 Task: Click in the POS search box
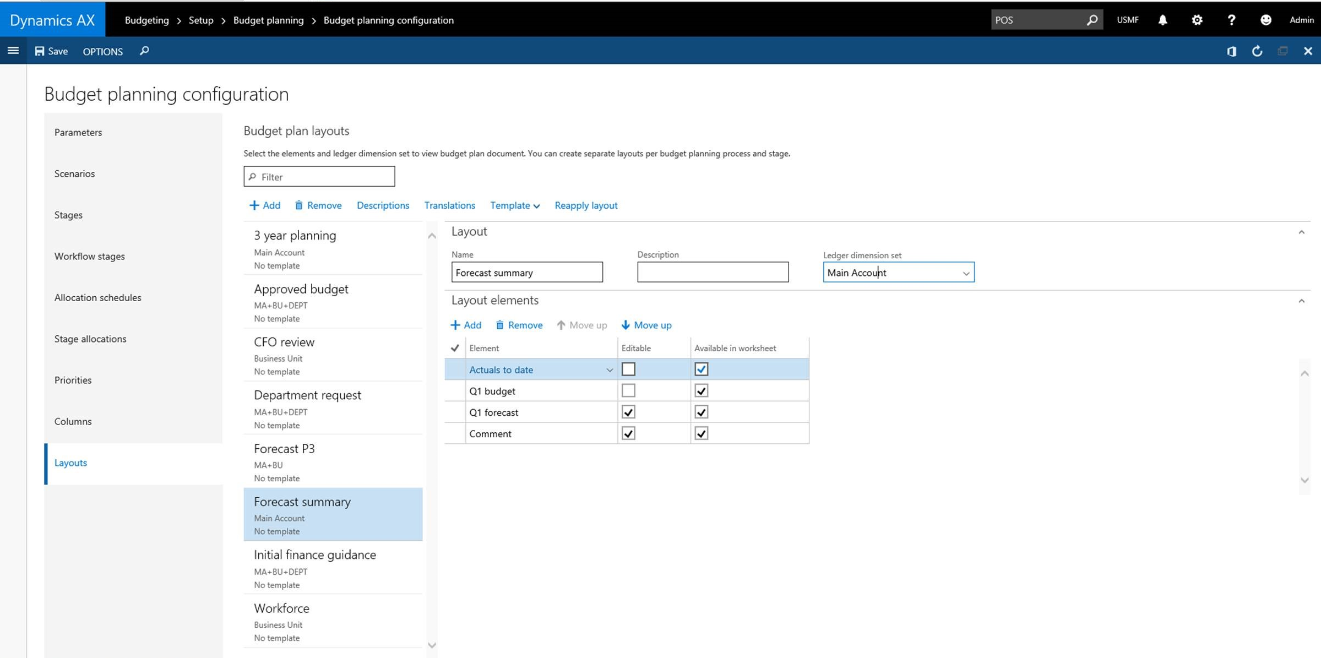[x=1037, y=20]
